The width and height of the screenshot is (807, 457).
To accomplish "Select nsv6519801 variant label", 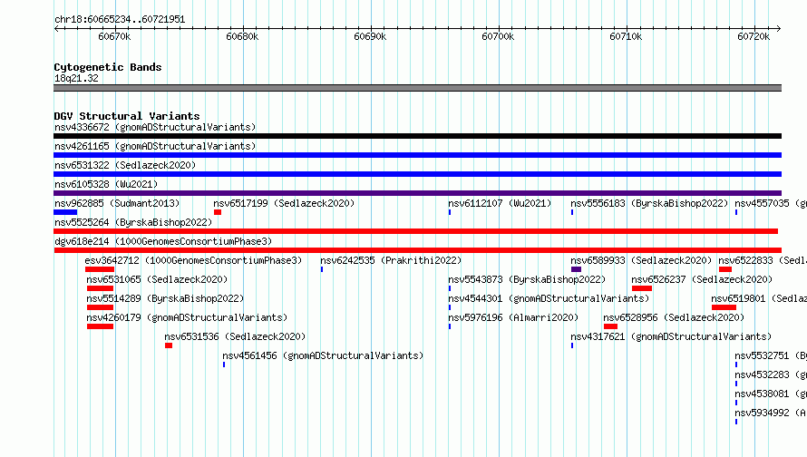I will pyautogui.click(x=759, y=298).
